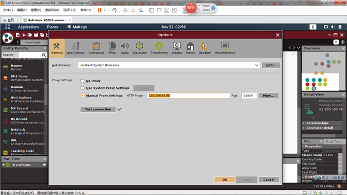Choose Use System Proxy Settings option
The height and width of the screenshot is (195, 347).
pos(82,88)
